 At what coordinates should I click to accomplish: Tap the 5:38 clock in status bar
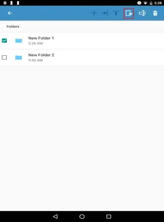click(x=158, y=3)
